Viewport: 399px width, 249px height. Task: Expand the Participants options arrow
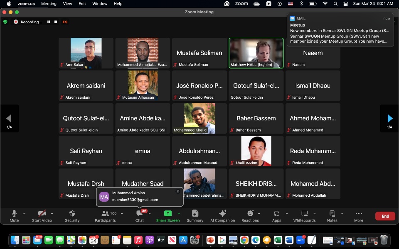tap(122, 214)
